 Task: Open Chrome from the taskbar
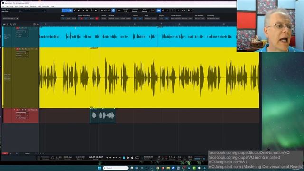158,168
